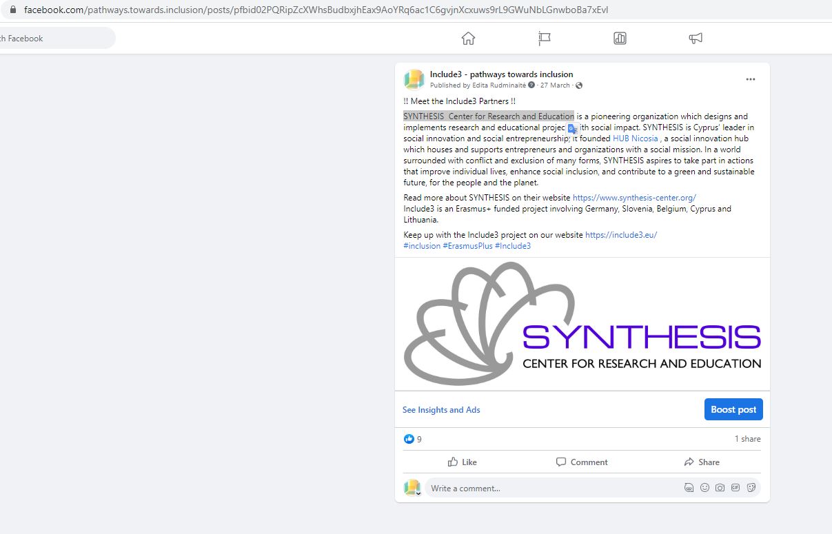The width and height of the screenshot is (832, 534).
Task: Go to Facebook Home icon
Action: 468,39
